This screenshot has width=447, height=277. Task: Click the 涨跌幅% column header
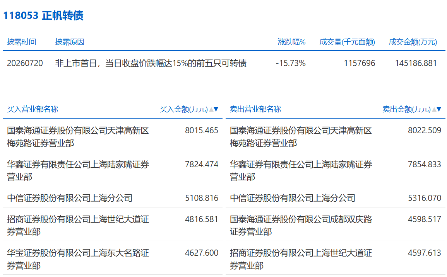pos(291,42)
